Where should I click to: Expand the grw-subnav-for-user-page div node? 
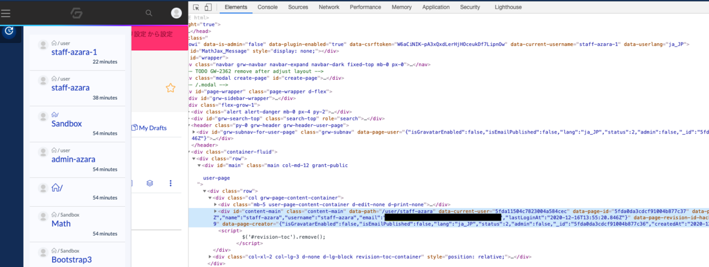pyautogui.click(x=193, y=131)
